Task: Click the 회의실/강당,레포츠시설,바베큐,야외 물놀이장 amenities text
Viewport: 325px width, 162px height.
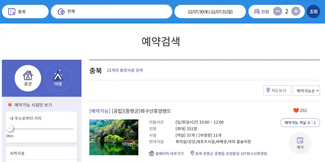Action: click(213, 142)
